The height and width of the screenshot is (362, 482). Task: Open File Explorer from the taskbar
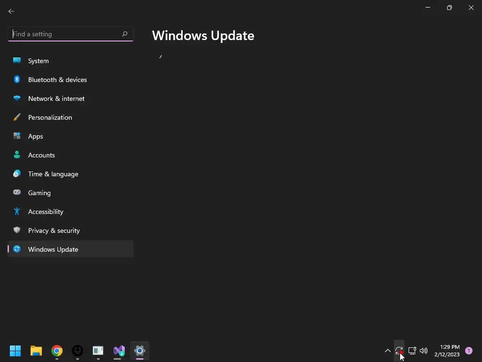[36, 351]
